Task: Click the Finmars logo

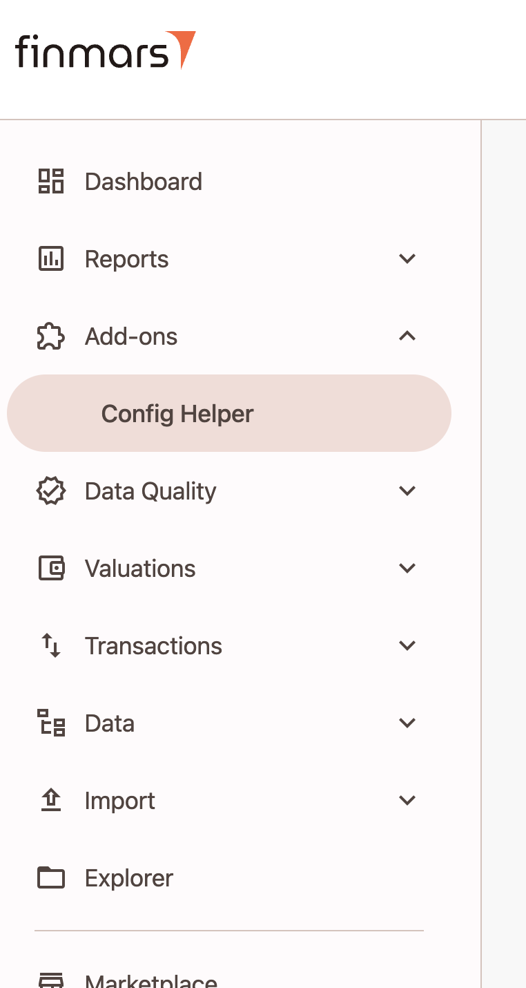Action: (x=106, y=50)
